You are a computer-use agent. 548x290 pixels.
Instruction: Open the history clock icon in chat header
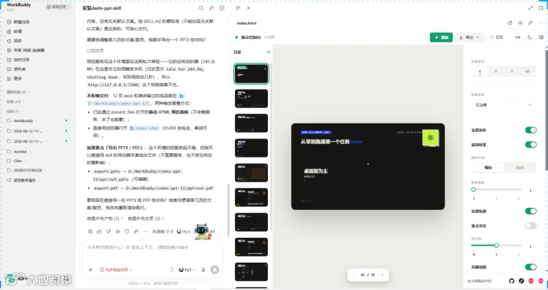(222, 8)
